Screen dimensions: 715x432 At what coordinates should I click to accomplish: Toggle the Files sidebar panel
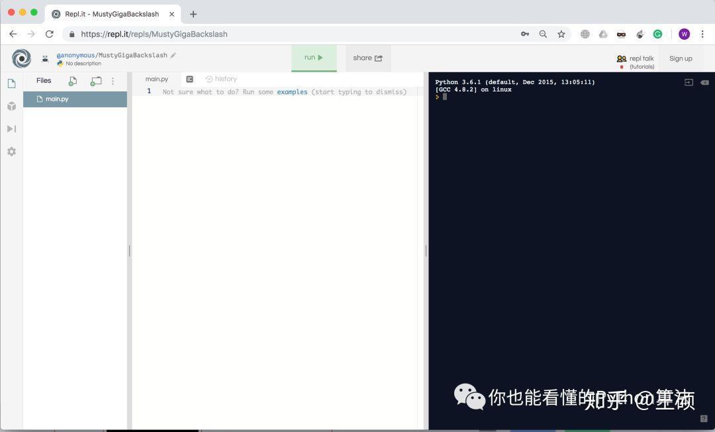(x=11, y=83)
